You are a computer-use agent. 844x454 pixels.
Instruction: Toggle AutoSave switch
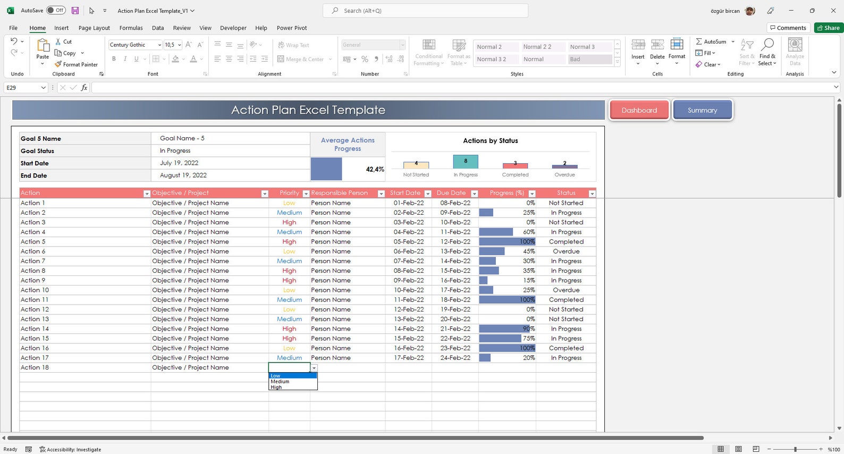pos(56,10)
